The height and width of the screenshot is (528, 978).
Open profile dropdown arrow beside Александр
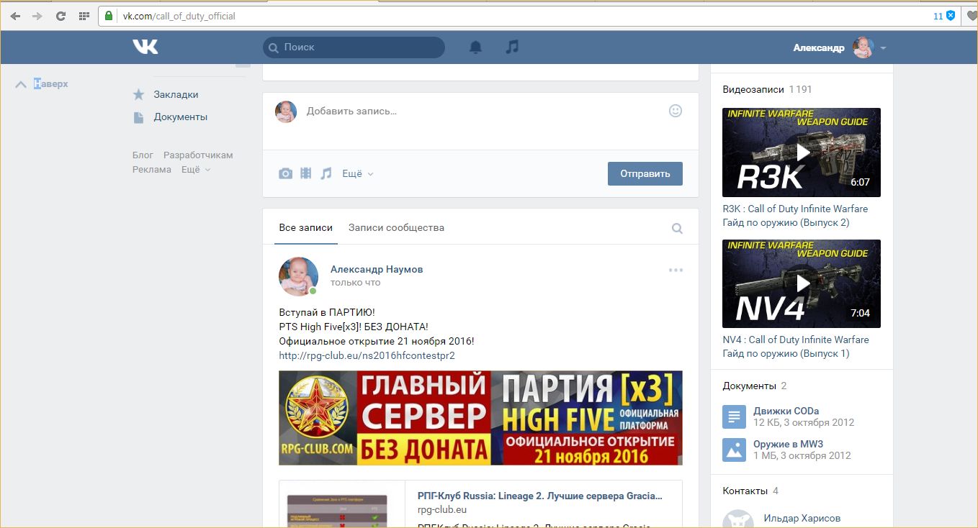point(883,48)
